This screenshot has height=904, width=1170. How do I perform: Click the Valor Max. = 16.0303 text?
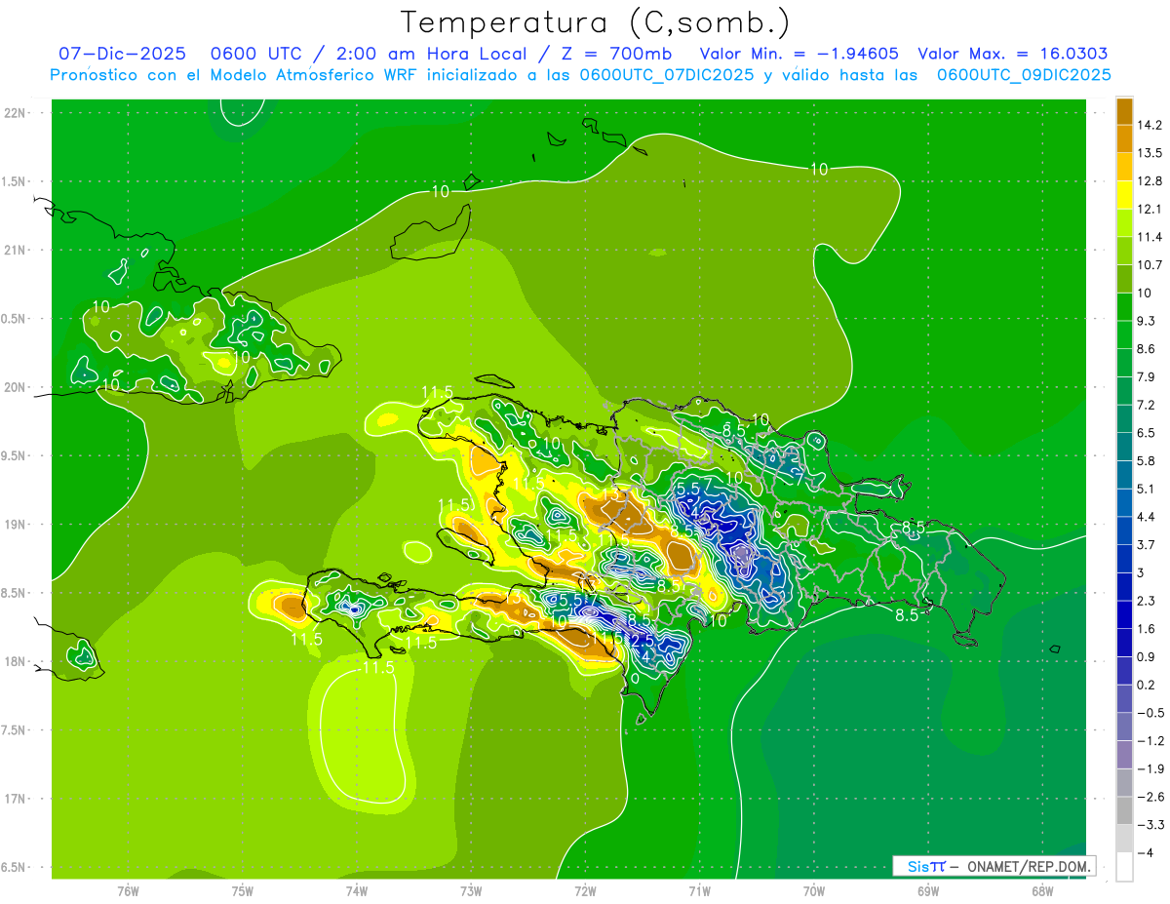coord(1013,54)
